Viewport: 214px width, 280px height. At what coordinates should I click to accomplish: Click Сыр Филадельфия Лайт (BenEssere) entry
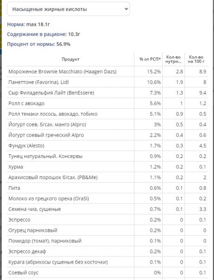(x=107, y=93)
